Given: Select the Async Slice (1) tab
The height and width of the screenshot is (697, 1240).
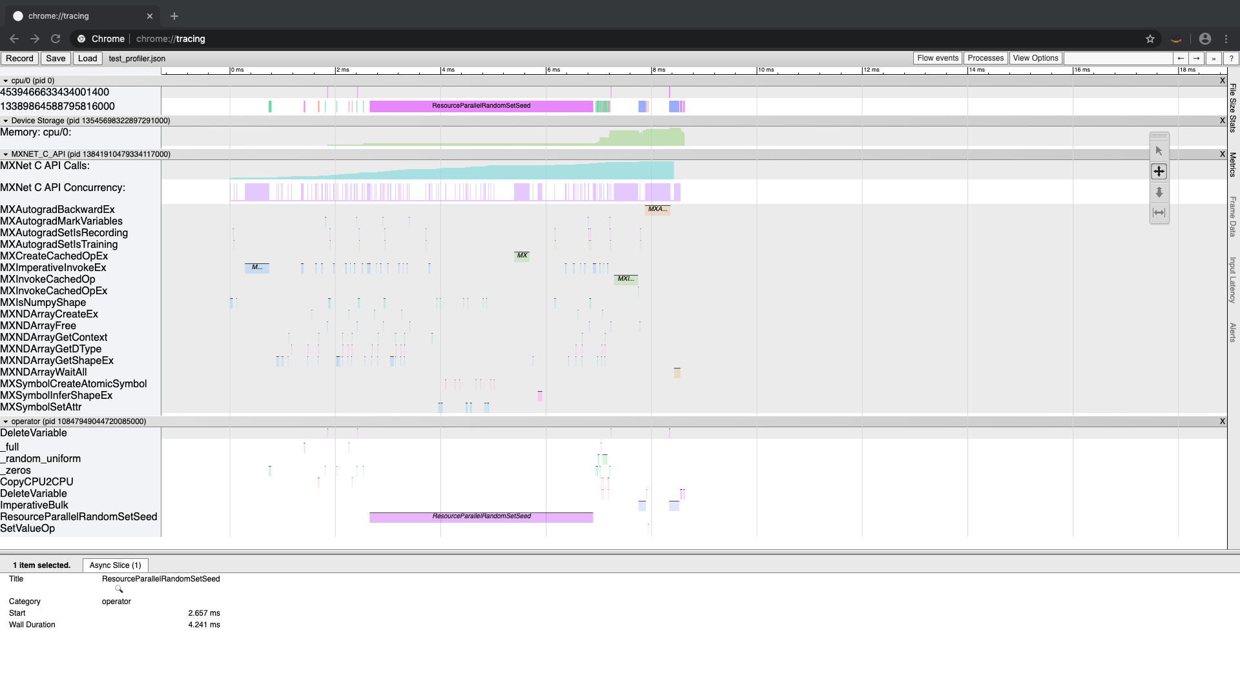Looking at the screenshot, I should coord(115,565).
